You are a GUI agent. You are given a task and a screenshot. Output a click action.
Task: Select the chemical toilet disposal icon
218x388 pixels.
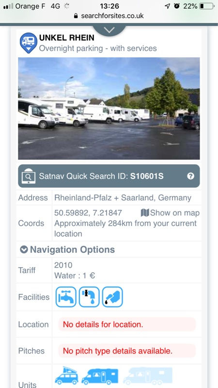112,297
